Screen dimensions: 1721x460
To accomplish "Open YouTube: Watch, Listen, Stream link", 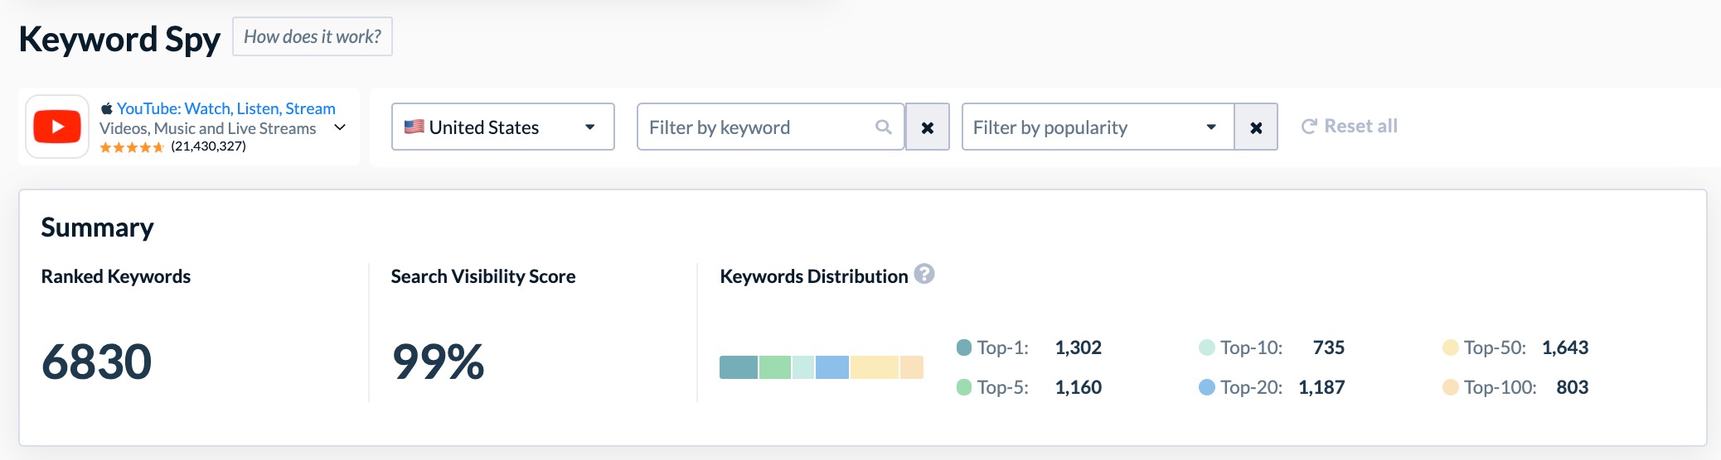I will point(226,108).
